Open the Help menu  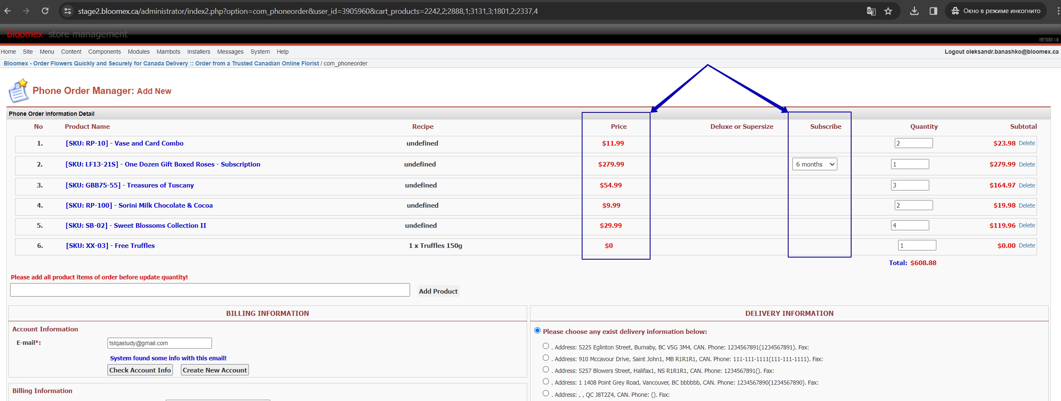coord(282,52)
